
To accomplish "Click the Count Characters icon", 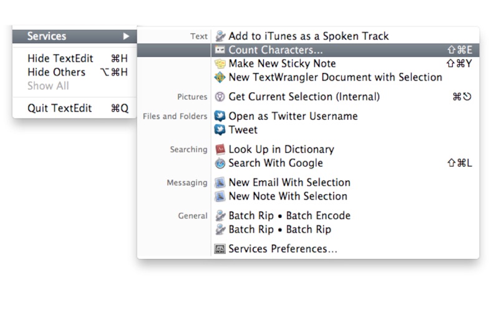I will pyautogui.click(x=220, y=50).
